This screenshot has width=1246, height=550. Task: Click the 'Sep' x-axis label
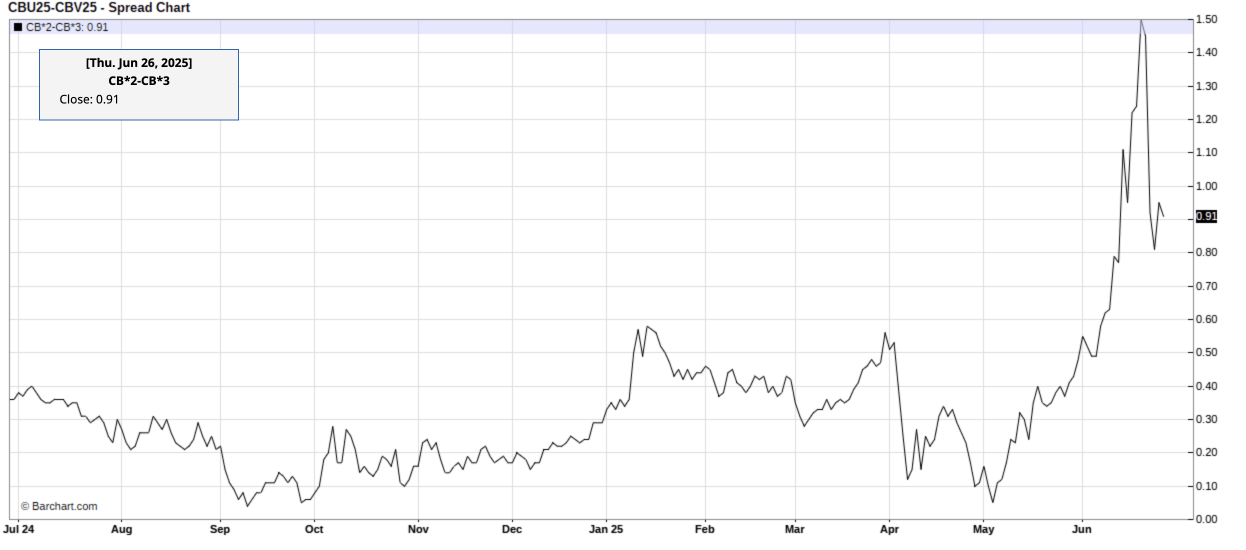click(x=220, y=529)
